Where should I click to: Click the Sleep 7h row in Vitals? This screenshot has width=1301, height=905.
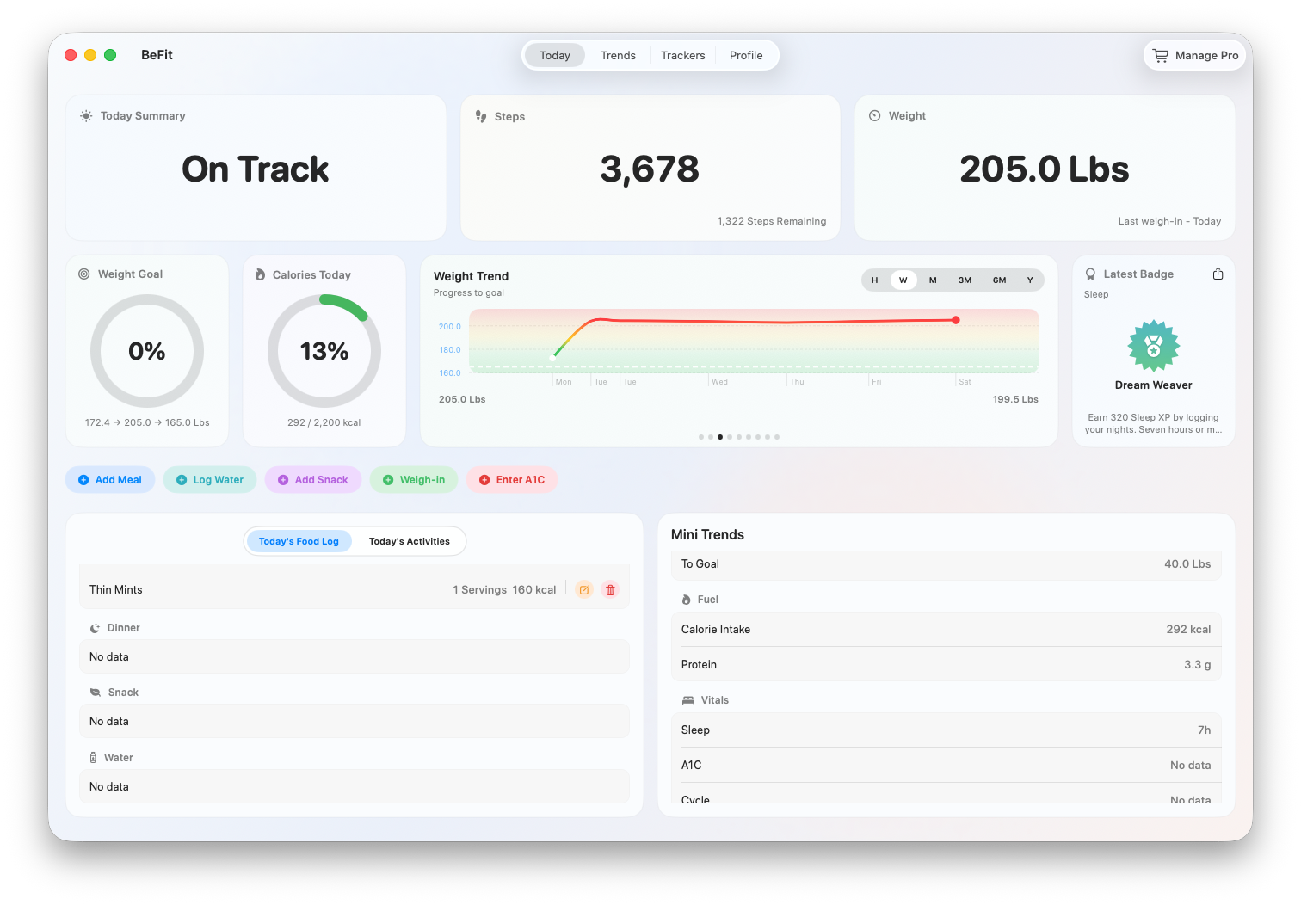tap(946, 730)
